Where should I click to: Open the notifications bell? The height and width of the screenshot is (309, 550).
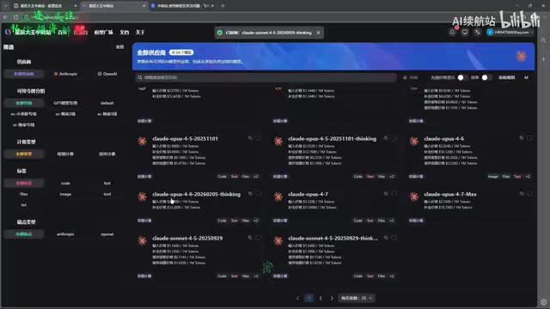click(x=453, y=33)
